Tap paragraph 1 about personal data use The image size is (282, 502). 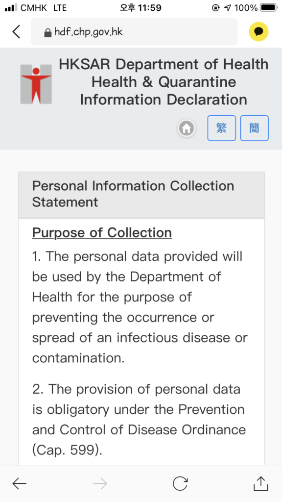[140, 307]
